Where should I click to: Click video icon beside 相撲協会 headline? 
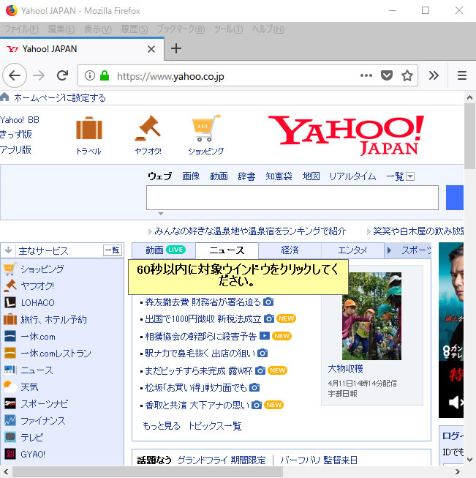(265, 336)
